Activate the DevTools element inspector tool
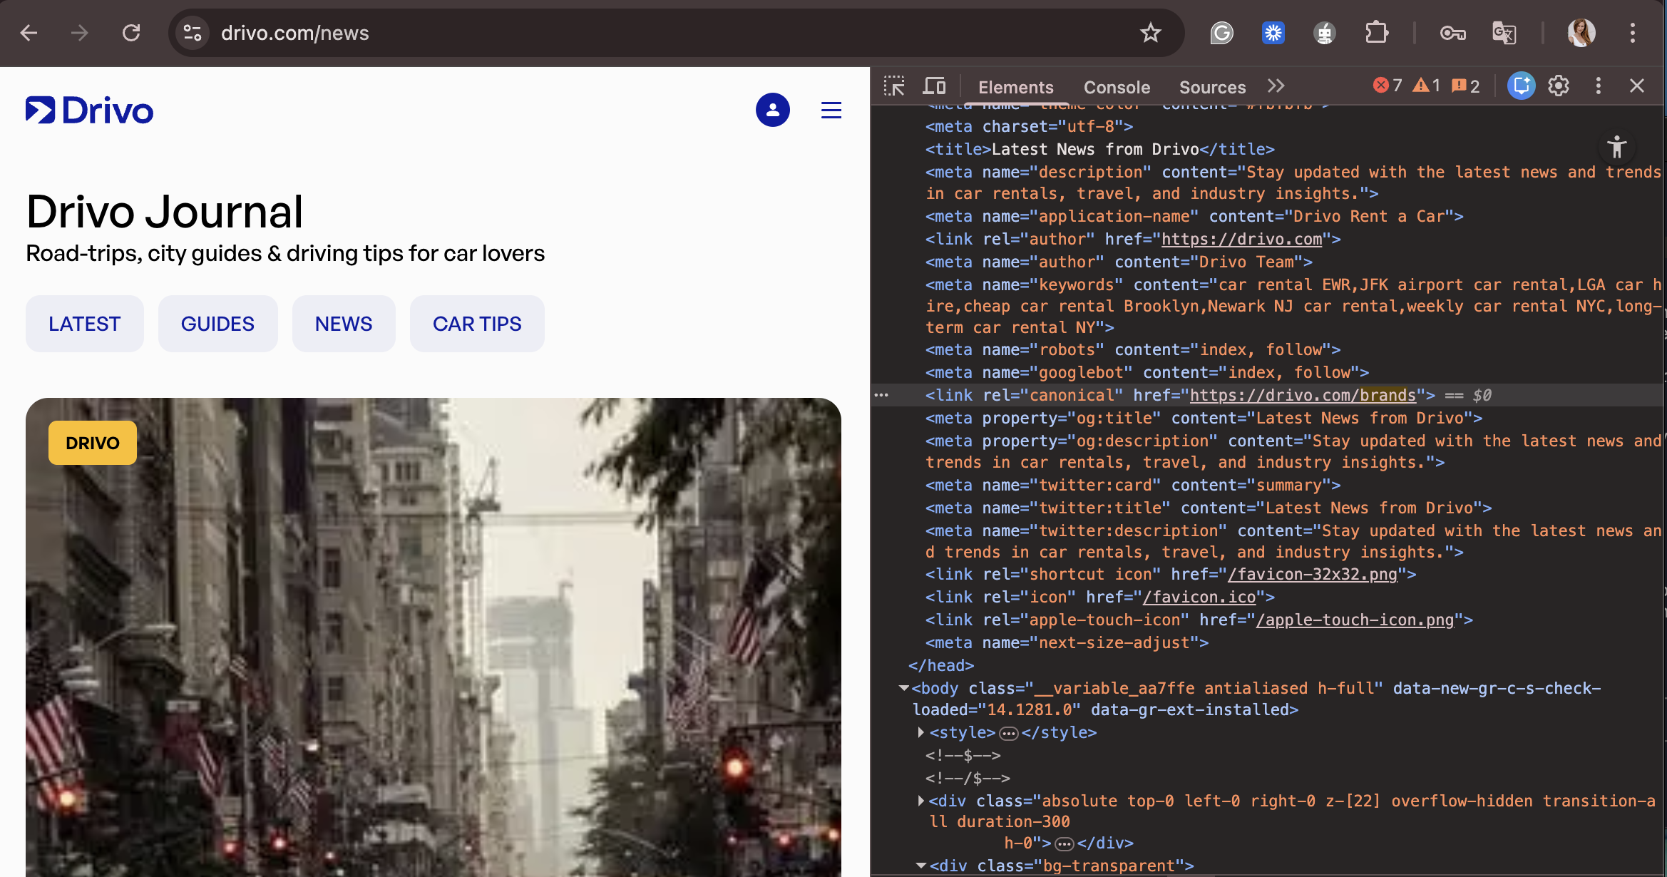 pos(894,86)
